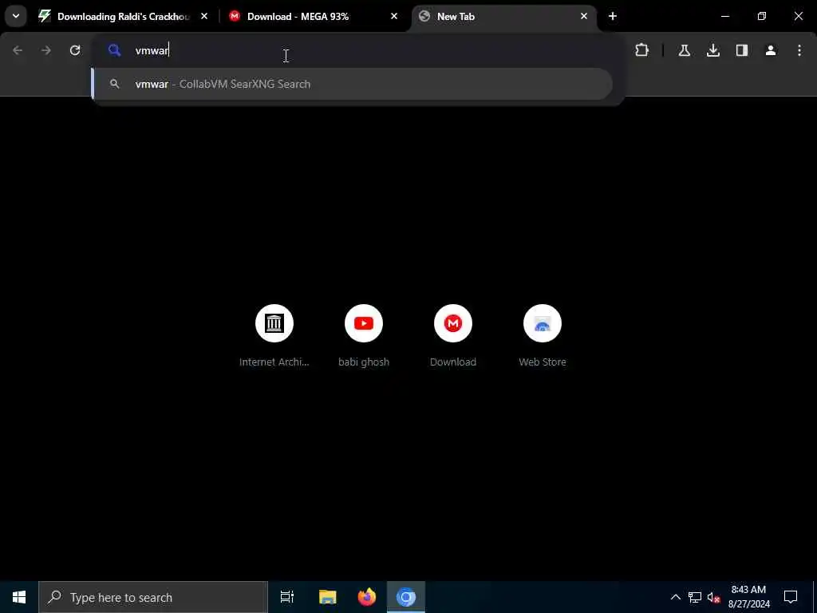The image size is (817, 613).
Task: Open the clock showing 8:43 AM
Action: [748, 597]
